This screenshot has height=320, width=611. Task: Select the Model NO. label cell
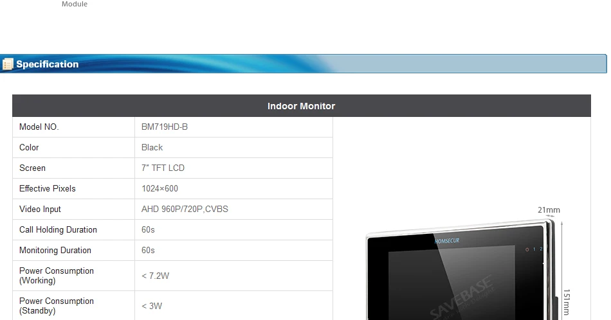[74, 127]
